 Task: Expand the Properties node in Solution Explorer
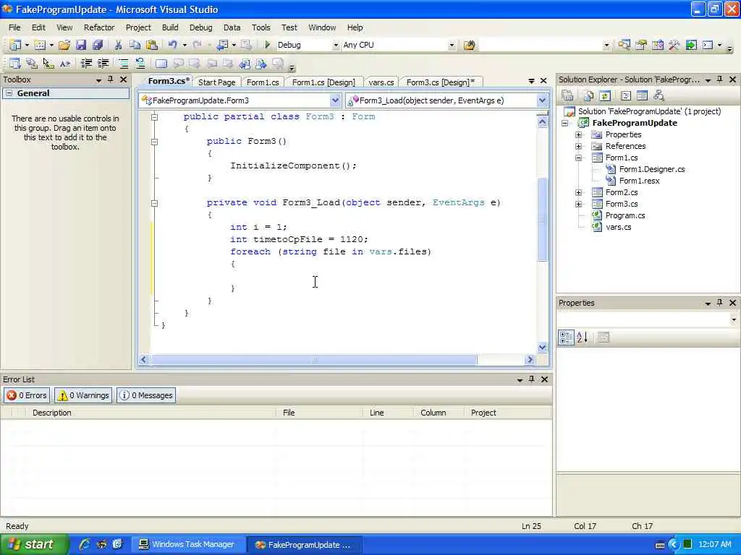pos(578,134)
